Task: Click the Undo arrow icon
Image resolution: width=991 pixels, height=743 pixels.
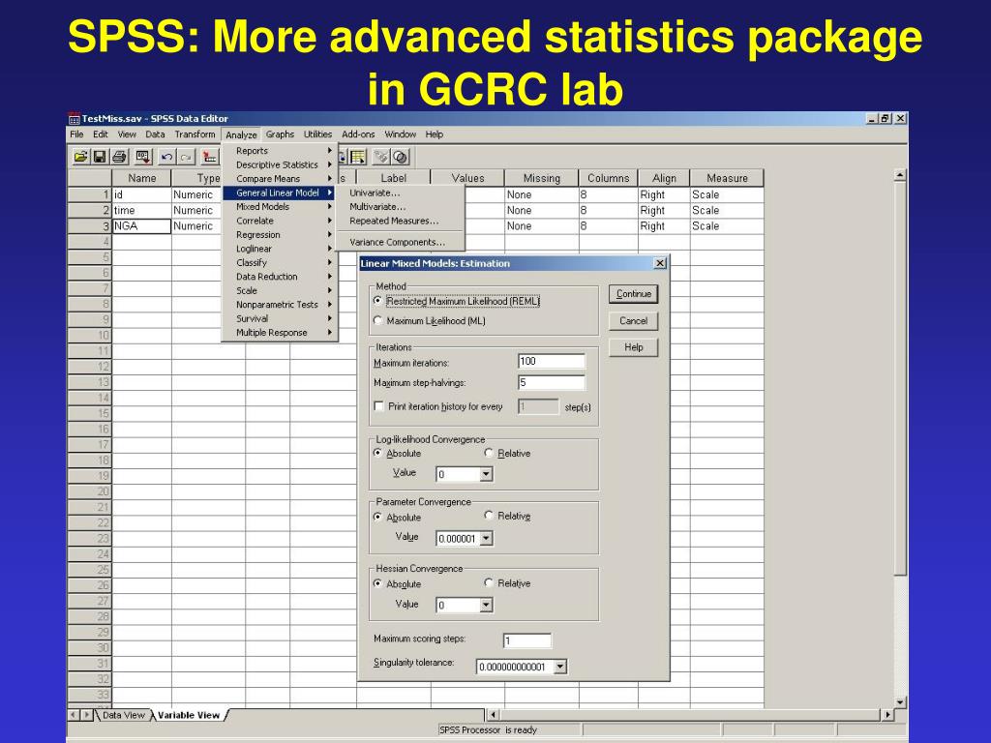Action: 167,156
